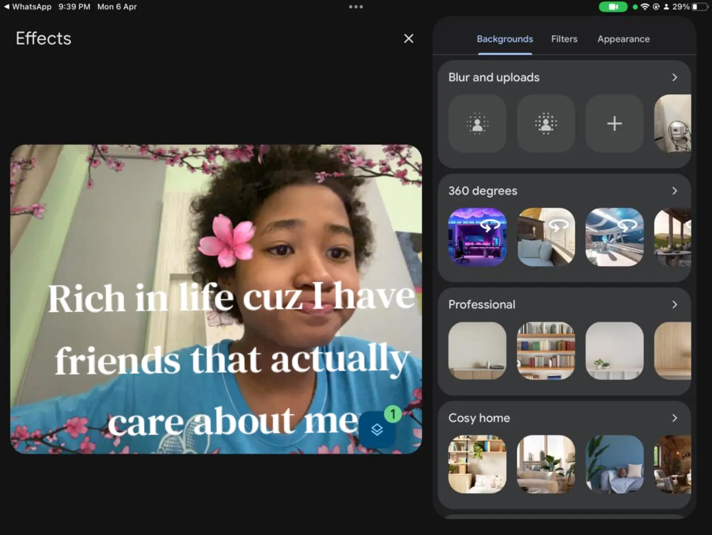Open the three-dot multitasking menu
712x535 pixels.
click(x=356, y=7)
